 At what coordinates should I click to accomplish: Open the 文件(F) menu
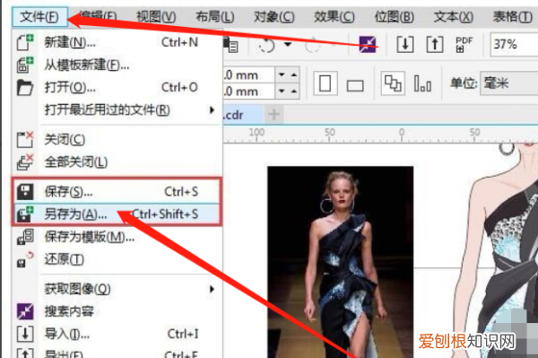tap(39, 16)
